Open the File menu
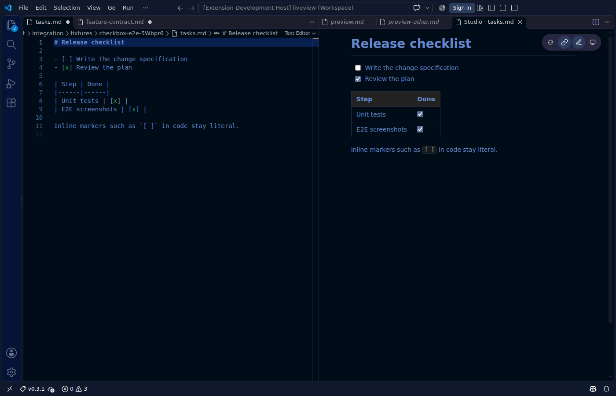 24,8
